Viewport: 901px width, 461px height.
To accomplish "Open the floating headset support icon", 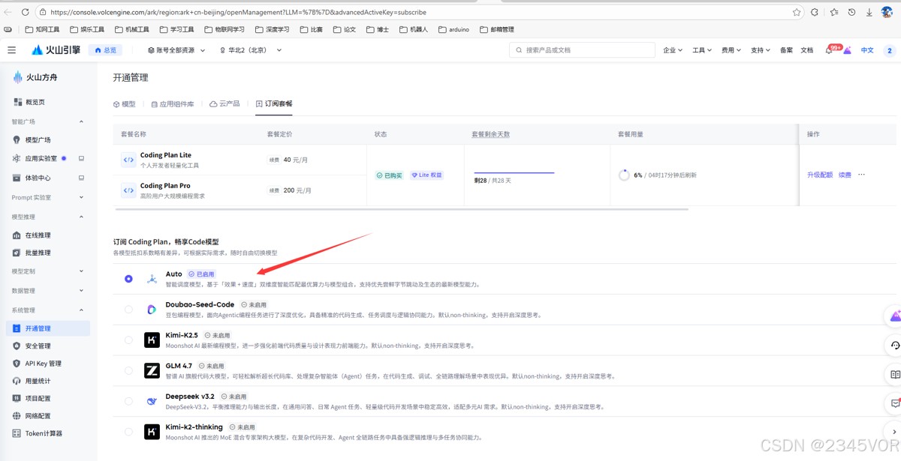I will 895,346.
